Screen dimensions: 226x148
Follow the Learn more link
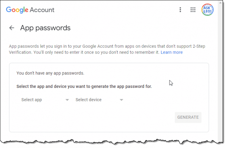[x=171, y=52]
